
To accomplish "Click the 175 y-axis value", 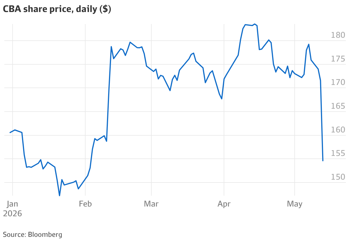I will coord(338,59).
